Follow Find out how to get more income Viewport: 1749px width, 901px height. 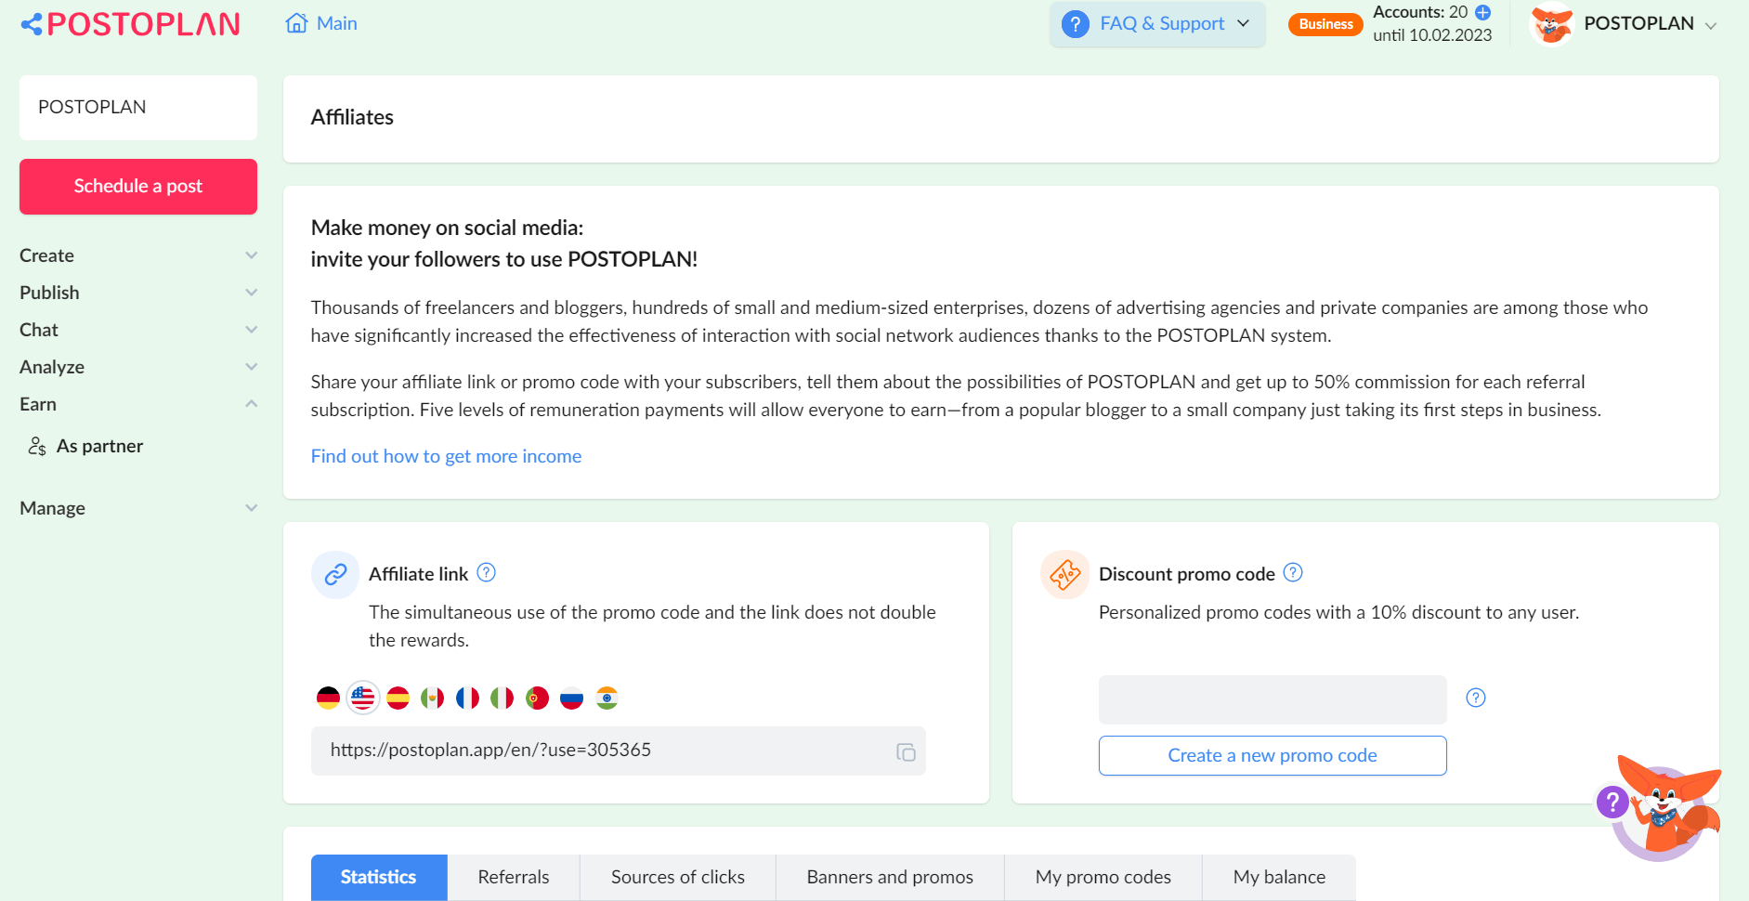pos(446,456)
